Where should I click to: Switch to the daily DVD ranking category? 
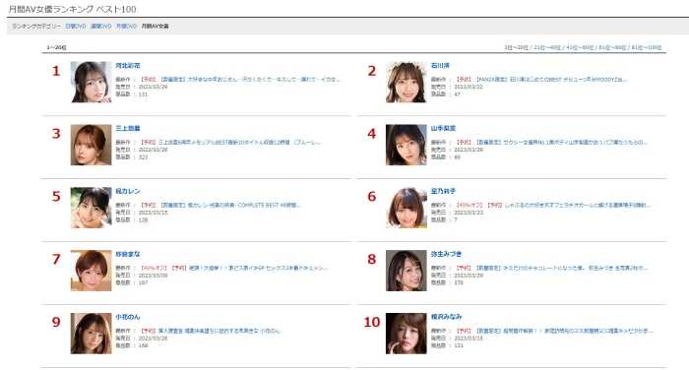coord(76,27)
